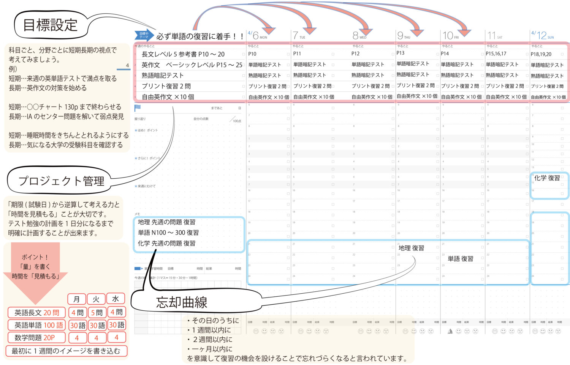Click the star marker of 来週にむけて
Image resolution: width=570 pixels, height=365 pixels.
pyautogui.click(x=136, y=186)
